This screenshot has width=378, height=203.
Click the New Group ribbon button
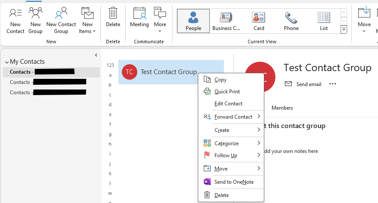coord(36,21)
